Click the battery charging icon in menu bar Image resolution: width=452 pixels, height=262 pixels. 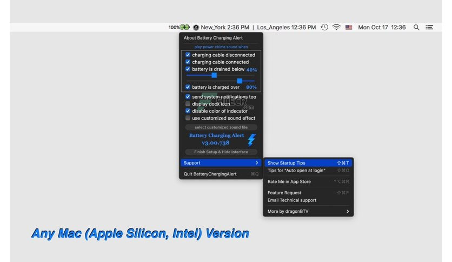pos(185,27)
